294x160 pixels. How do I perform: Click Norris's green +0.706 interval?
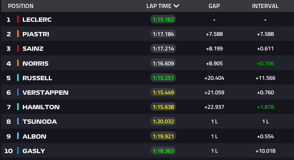click(x=265, y=63)
